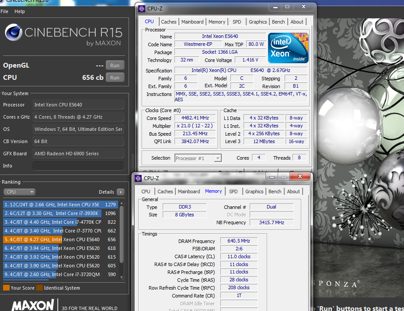Switch to Graphics tab in upper CPU-Z window
Image resolution: width=404 pixels, height=311 pixels.
(x=258, y=22)
